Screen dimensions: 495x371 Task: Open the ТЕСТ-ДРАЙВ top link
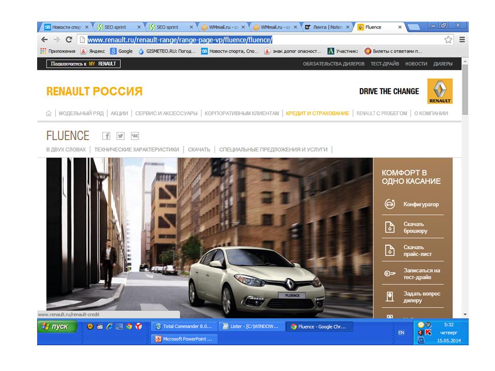(x=385, y=64)
